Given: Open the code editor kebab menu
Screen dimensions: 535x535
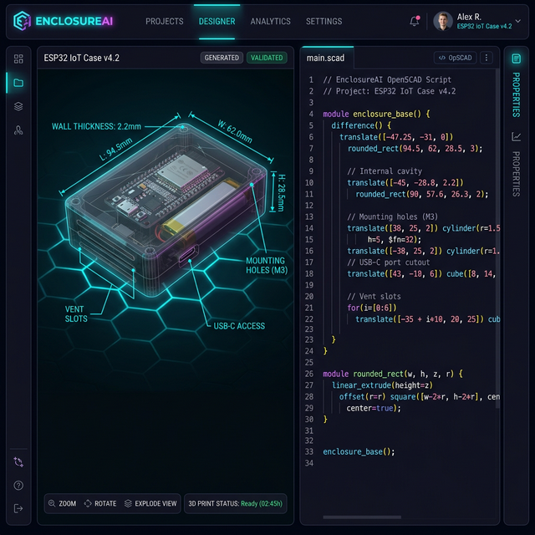Looking at the screenshot, I should (x=487, y=58).
